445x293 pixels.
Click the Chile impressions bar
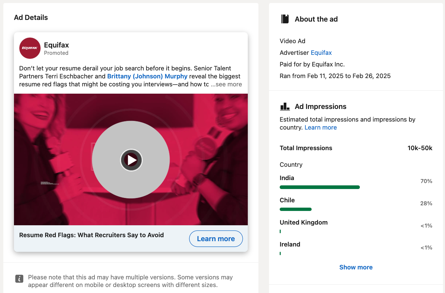(x=295, y=209)
